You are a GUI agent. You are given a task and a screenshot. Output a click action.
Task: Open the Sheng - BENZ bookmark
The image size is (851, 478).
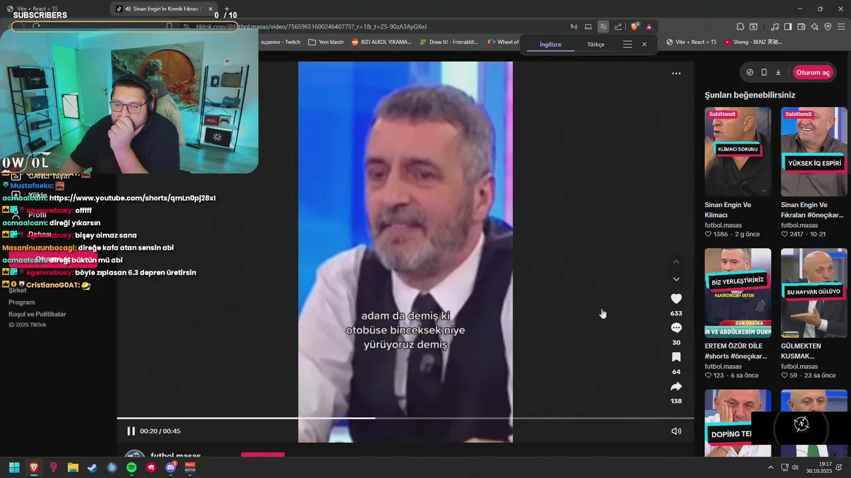pos(753,42)
